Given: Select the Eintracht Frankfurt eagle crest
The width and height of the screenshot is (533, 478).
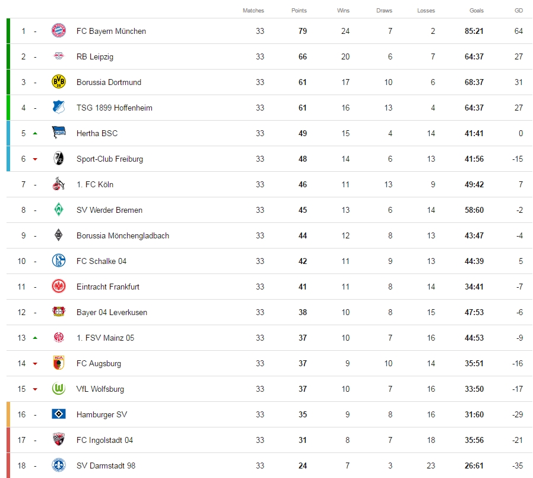Looking at the screenshot, I should (59, 287).
